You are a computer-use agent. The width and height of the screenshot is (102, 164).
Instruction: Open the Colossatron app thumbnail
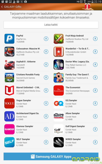coord(9,52)
